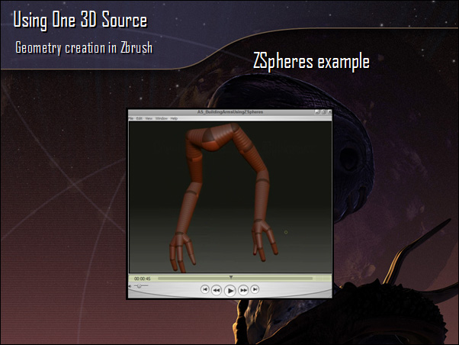Image resolution: width=459 pixels, height=345 pixels.
Task: Maximize the video player window
Action: [323, 112]
